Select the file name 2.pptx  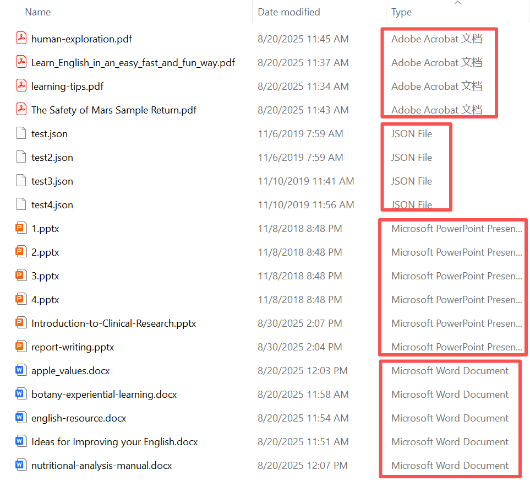(x=45, y=252)
